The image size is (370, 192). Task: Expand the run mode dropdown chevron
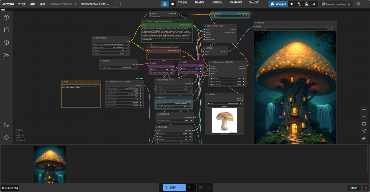[x=182, y=187]
